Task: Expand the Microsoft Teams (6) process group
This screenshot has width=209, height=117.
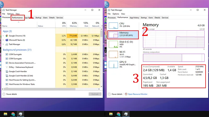Action: [3, 40]
